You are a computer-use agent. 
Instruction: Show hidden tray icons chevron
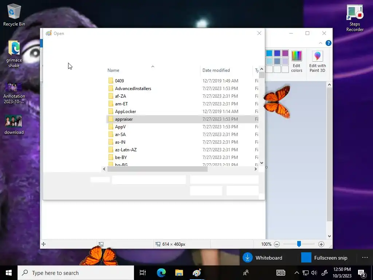tap(297, 273)
